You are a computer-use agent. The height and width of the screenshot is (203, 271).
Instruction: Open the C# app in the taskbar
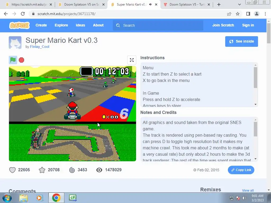(x=73, y=198)
